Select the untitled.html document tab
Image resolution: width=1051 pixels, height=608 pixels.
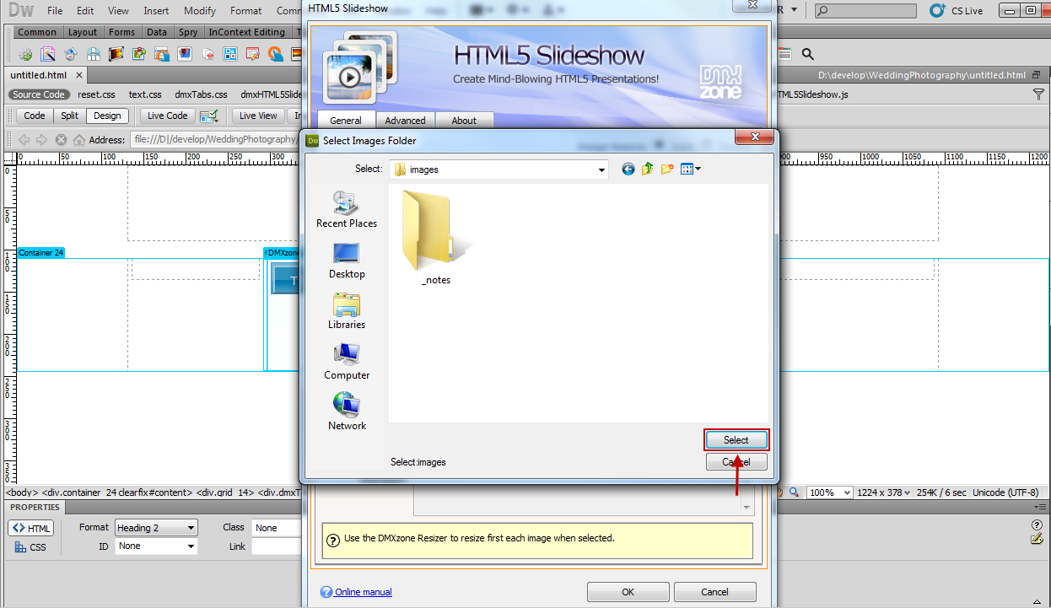38,75
